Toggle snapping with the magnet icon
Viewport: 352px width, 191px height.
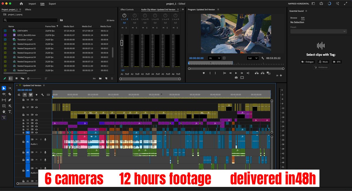pyautogui.click(x=25, y=95)
